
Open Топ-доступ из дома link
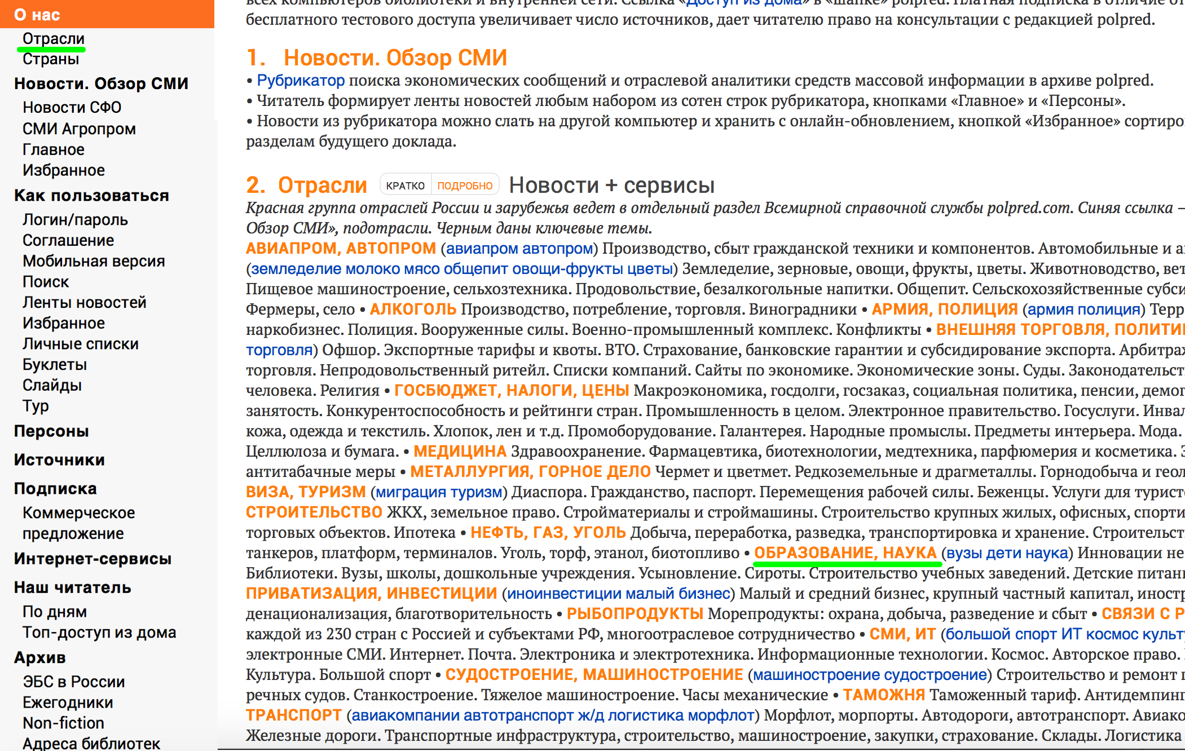pos(99,633)
